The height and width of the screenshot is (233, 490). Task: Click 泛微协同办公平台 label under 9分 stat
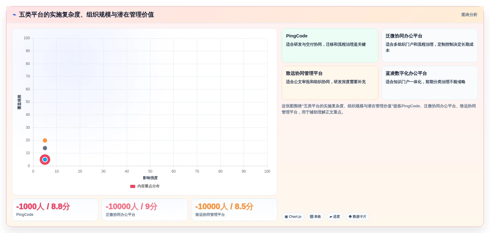[x=121, y=215]
